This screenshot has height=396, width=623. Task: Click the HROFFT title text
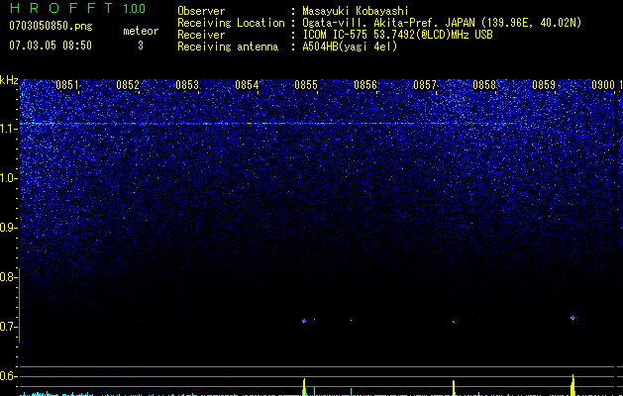point(60,8)
